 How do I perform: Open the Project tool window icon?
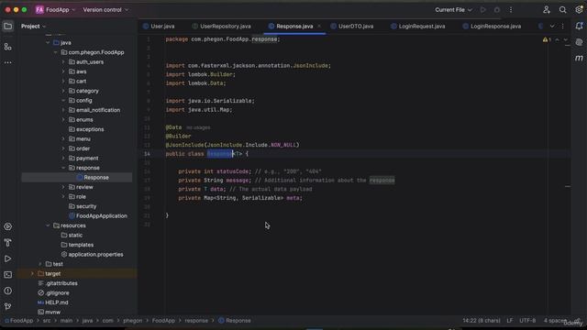(8, 27)
